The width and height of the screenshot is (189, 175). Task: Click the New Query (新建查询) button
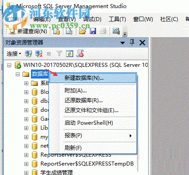pos(28,31)
